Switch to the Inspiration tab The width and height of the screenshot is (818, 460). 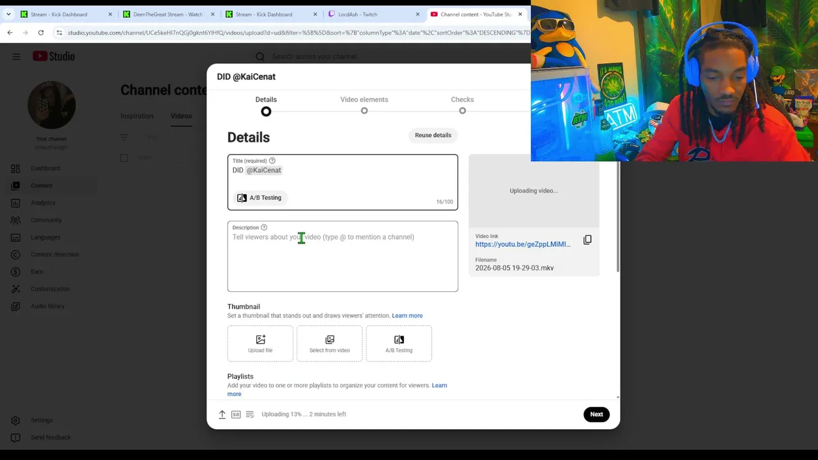click(x=137, y=116)
